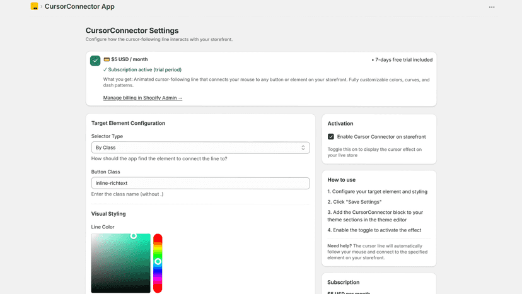This screenshot has height=294, width=522.
Task: Click "Enter the class name (without .)" hint
Action: (x=127, y=194)
